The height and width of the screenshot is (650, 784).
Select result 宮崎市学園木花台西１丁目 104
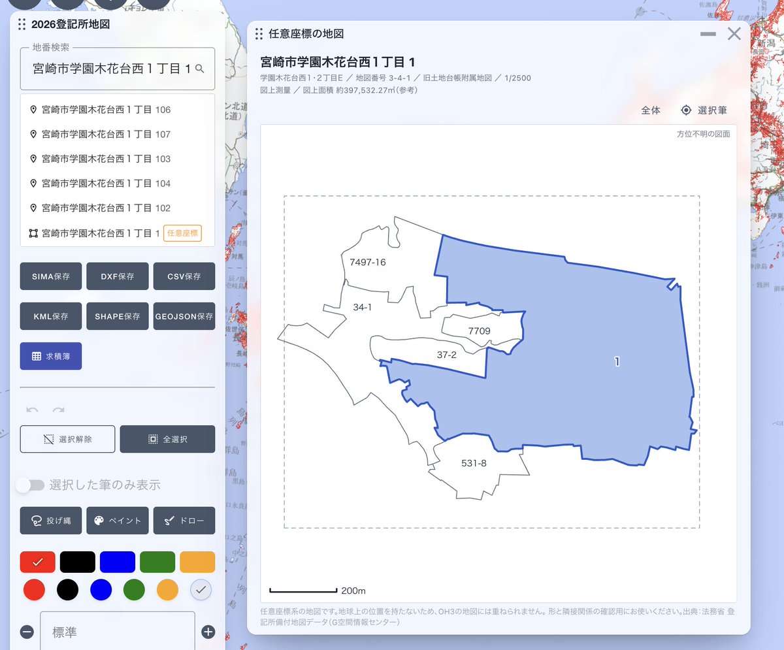pyautogui.click(x=118, y=184)
